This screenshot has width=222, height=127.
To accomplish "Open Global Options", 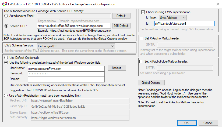I will point(151,83).
